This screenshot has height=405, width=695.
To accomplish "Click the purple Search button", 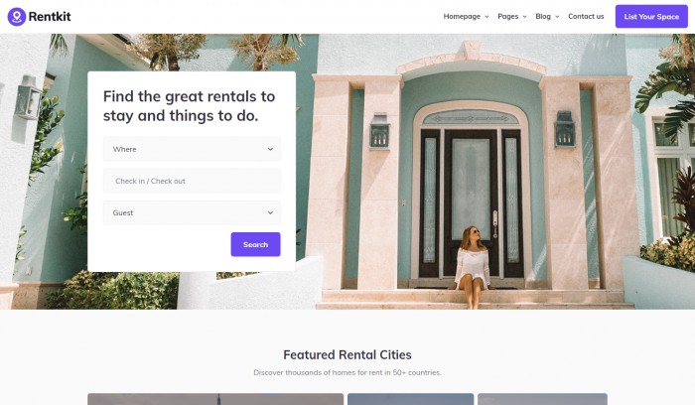I will point(256,244).
